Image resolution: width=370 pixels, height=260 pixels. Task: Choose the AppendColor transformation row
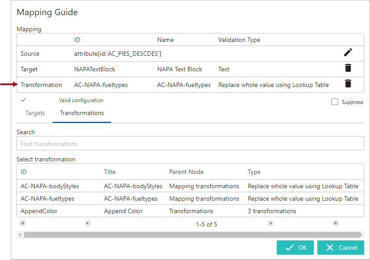[x=134, y=211]
